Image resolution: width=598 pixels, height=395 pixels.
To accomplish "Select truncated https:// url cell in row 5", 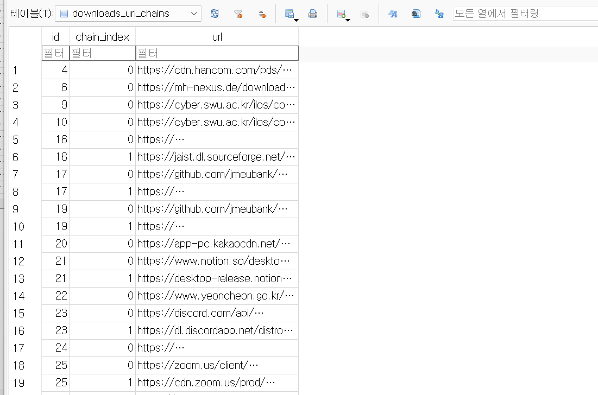I will pyautogui.click(x=217, y=139).
